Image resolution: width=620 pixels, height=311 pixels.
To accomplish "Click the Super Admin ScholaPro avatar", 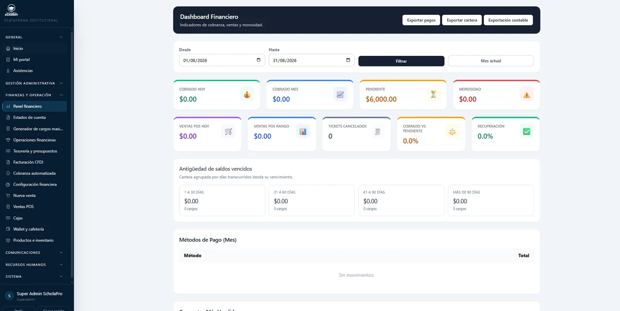I will [9, 296].
